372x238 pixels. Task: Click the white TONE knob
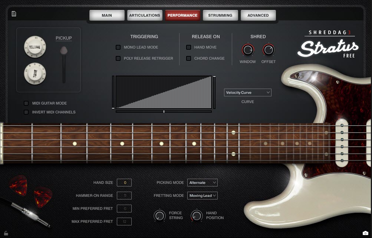tap(35, 73)
